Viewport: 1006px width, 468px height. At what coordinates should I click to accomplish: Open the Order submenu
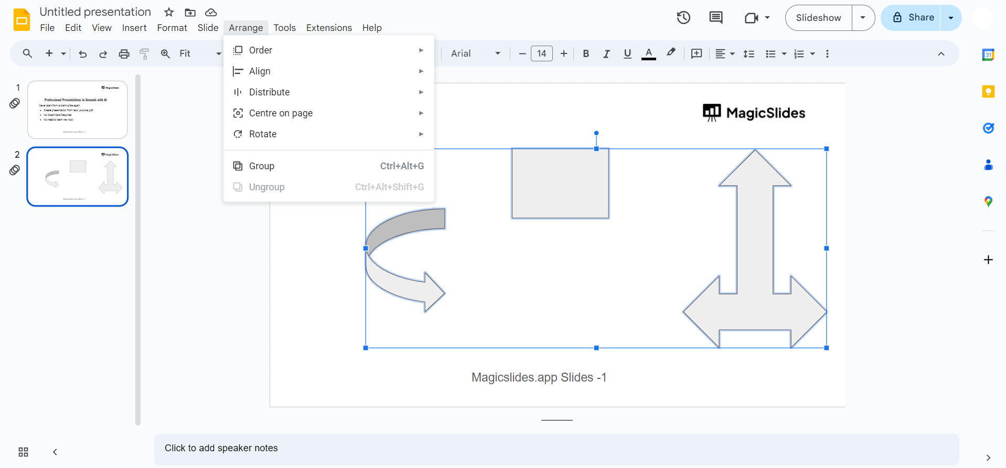pos(329,50)
